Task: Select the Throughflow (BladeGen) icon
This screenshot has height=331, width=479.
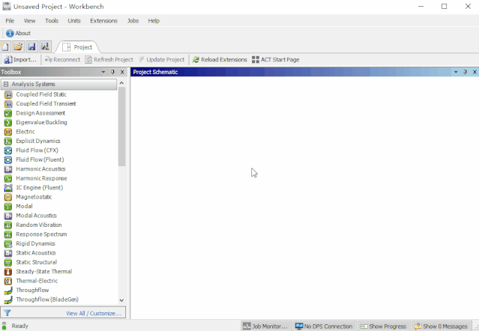Action: tap(8, 300)
